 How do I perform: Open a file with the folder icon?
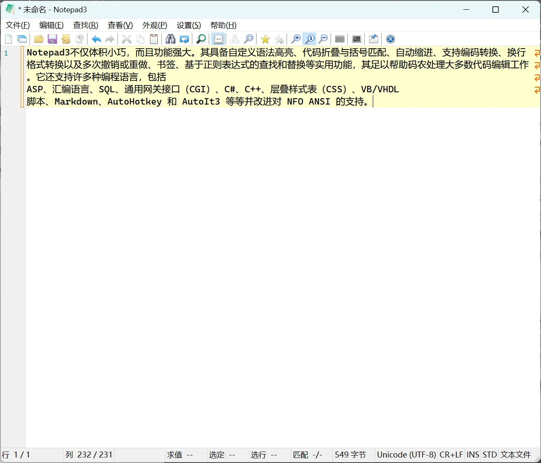coord(39,39)
